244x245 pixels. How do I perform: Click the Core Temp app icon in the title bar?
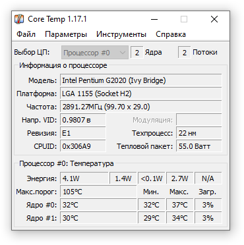click(19, 19)
